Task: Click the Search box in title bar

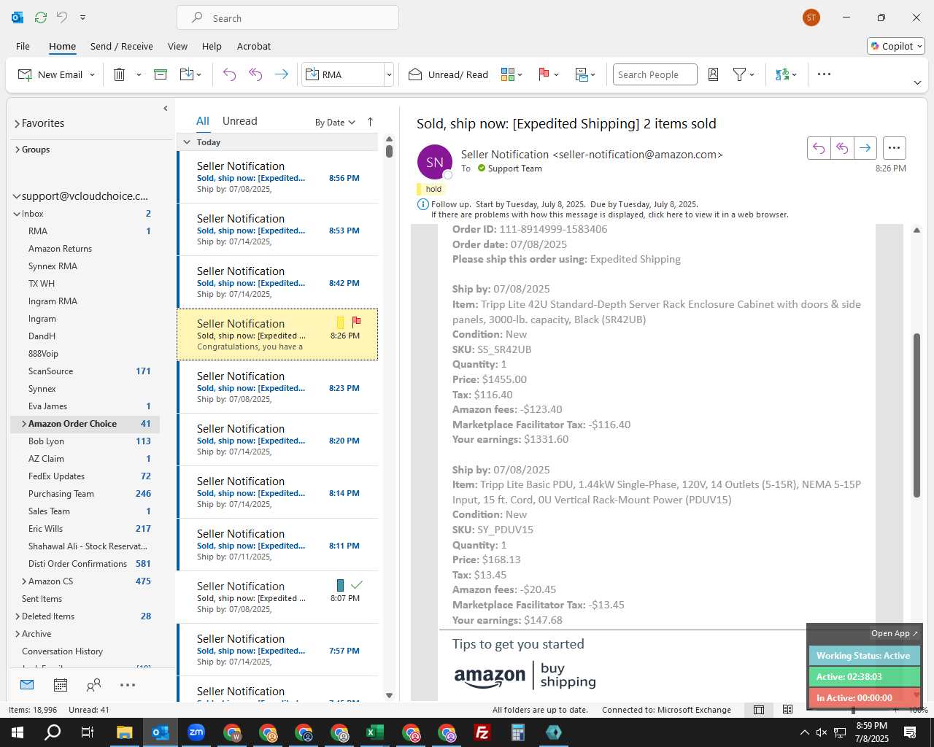Action: (287, 18)
